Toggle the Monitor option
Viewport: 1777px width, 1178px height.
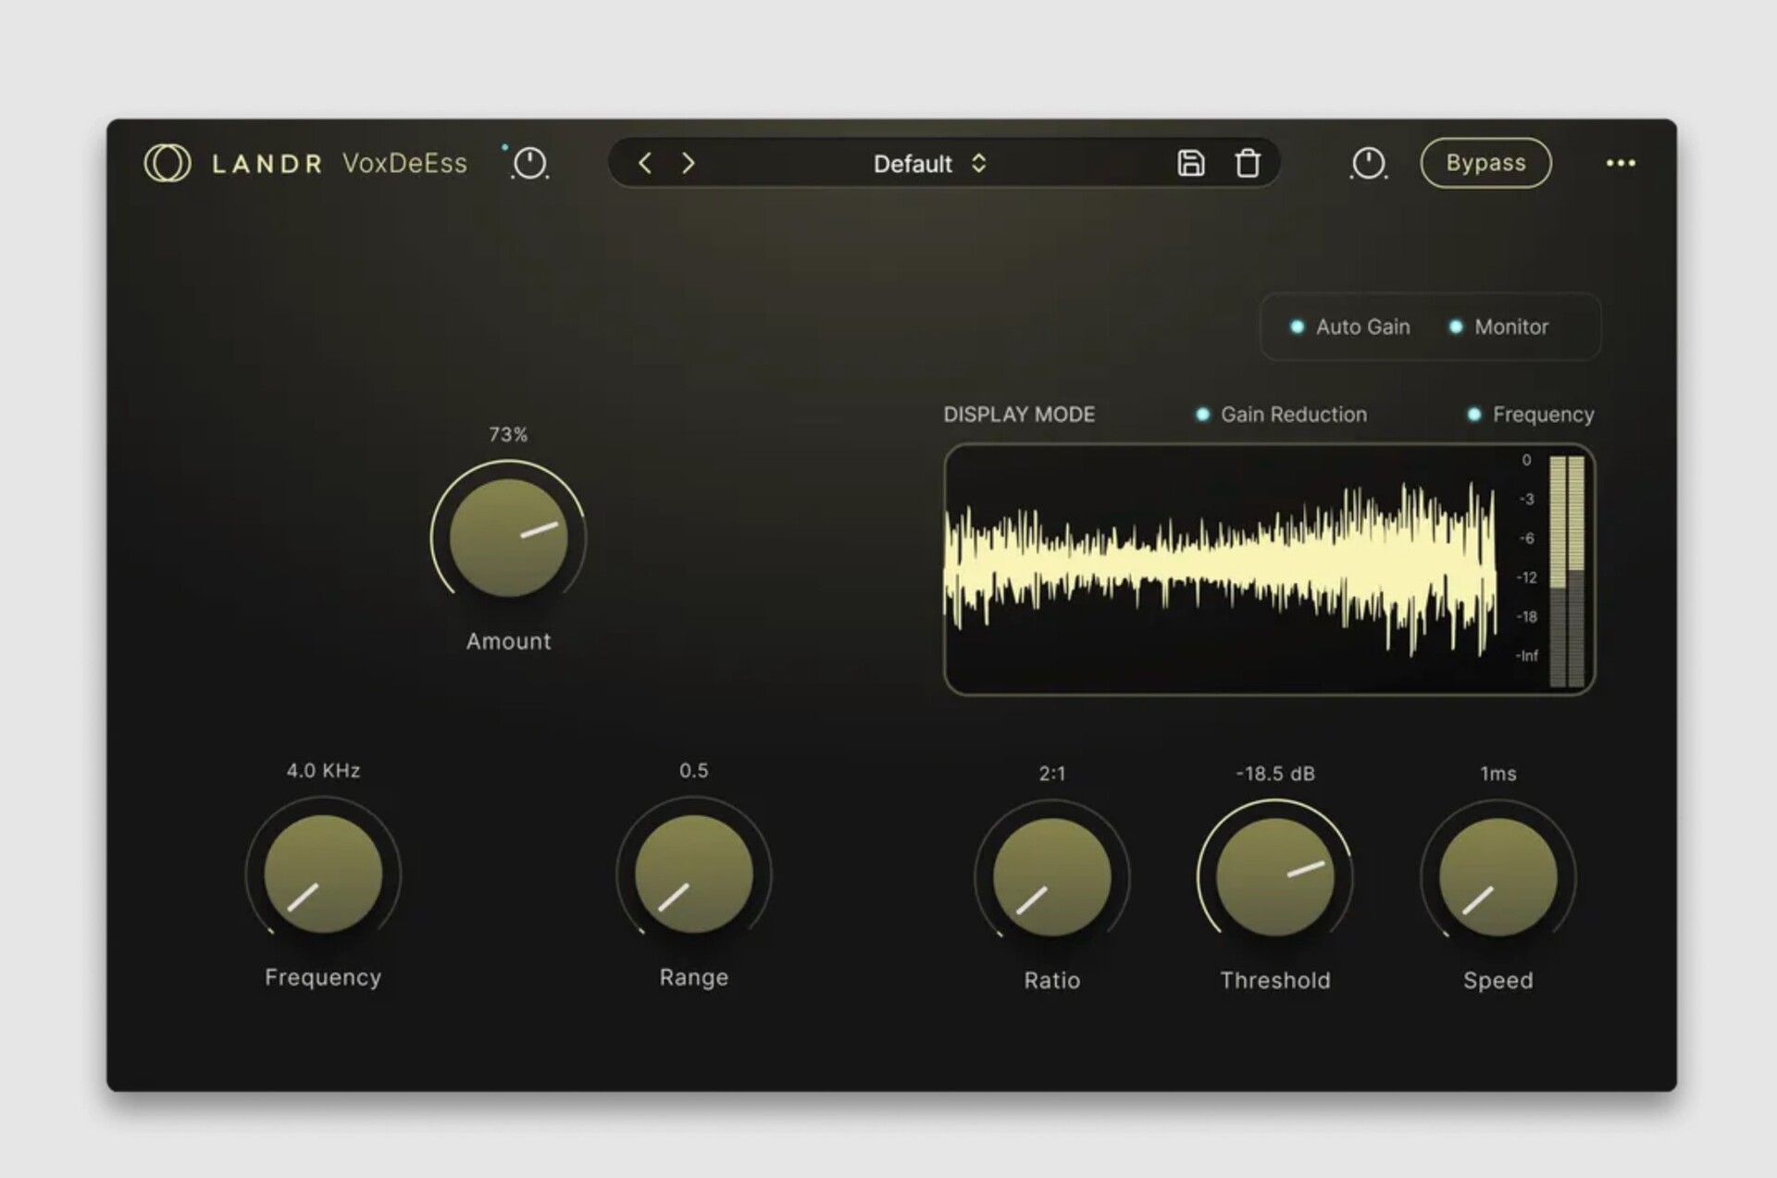(x=1499, y=327)
